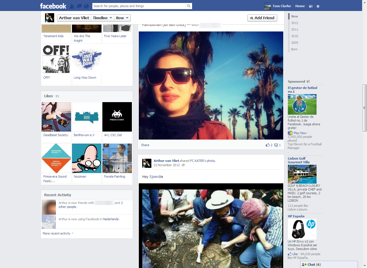Click the Share link under photo
367x268 pixels.
(x=145, y=145)
